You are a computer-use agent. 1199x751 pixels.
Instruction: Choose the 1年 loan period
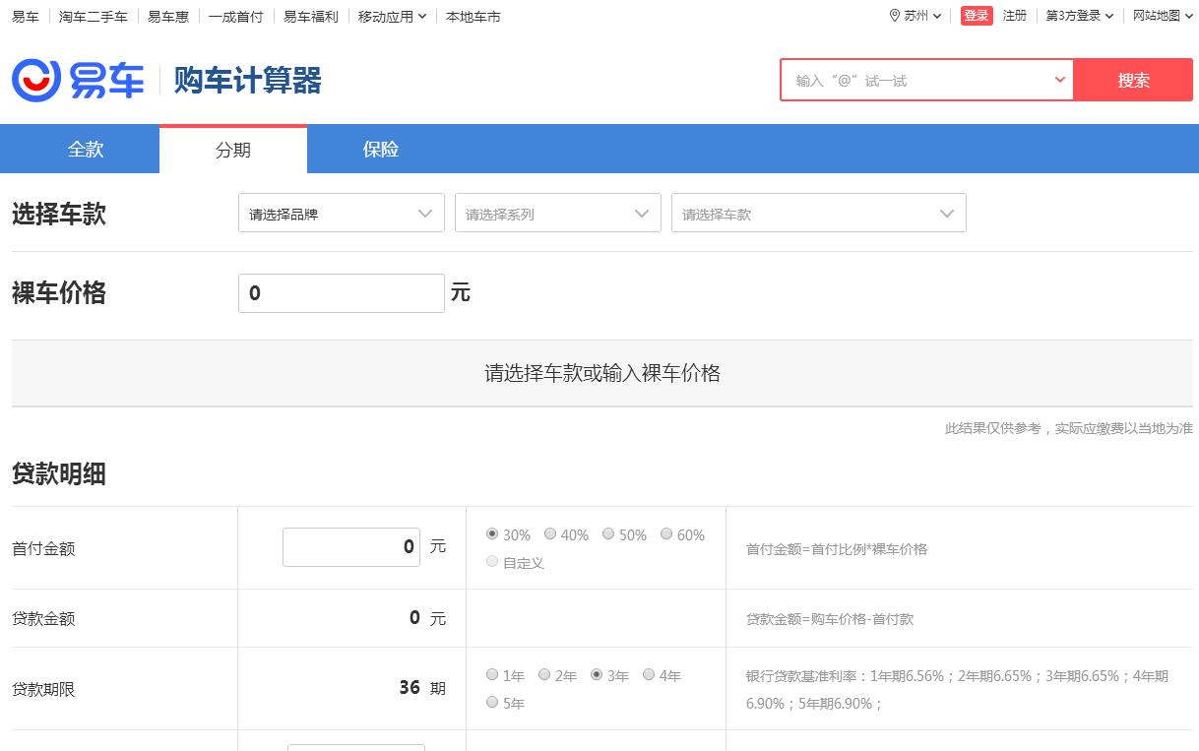point(492,675)
